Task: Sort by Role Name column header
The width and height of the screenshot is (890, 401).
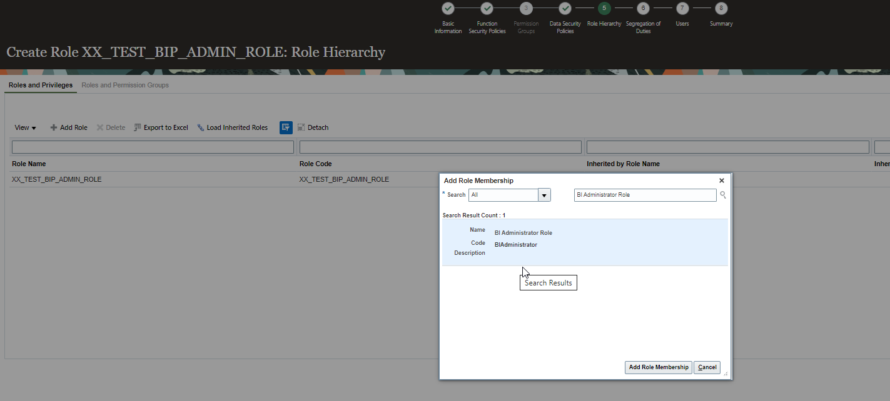Action: coord(29,164)
